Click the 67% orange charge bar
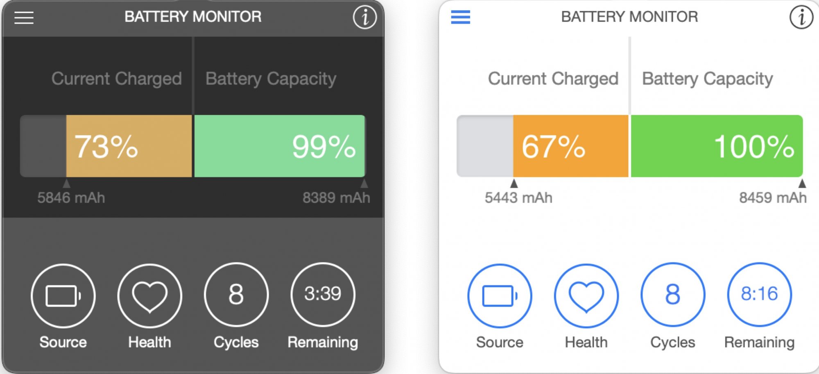Image resolution: width=819 pixels, height=374 pixels. point(570,146)
